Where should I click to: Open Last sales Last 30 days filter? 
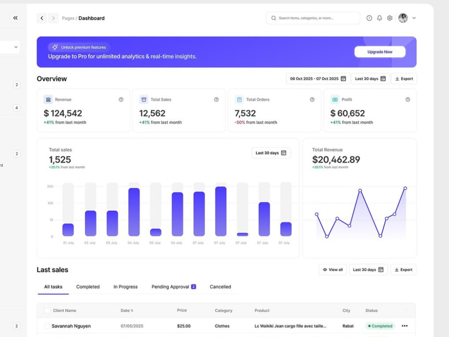click(368, 270)
